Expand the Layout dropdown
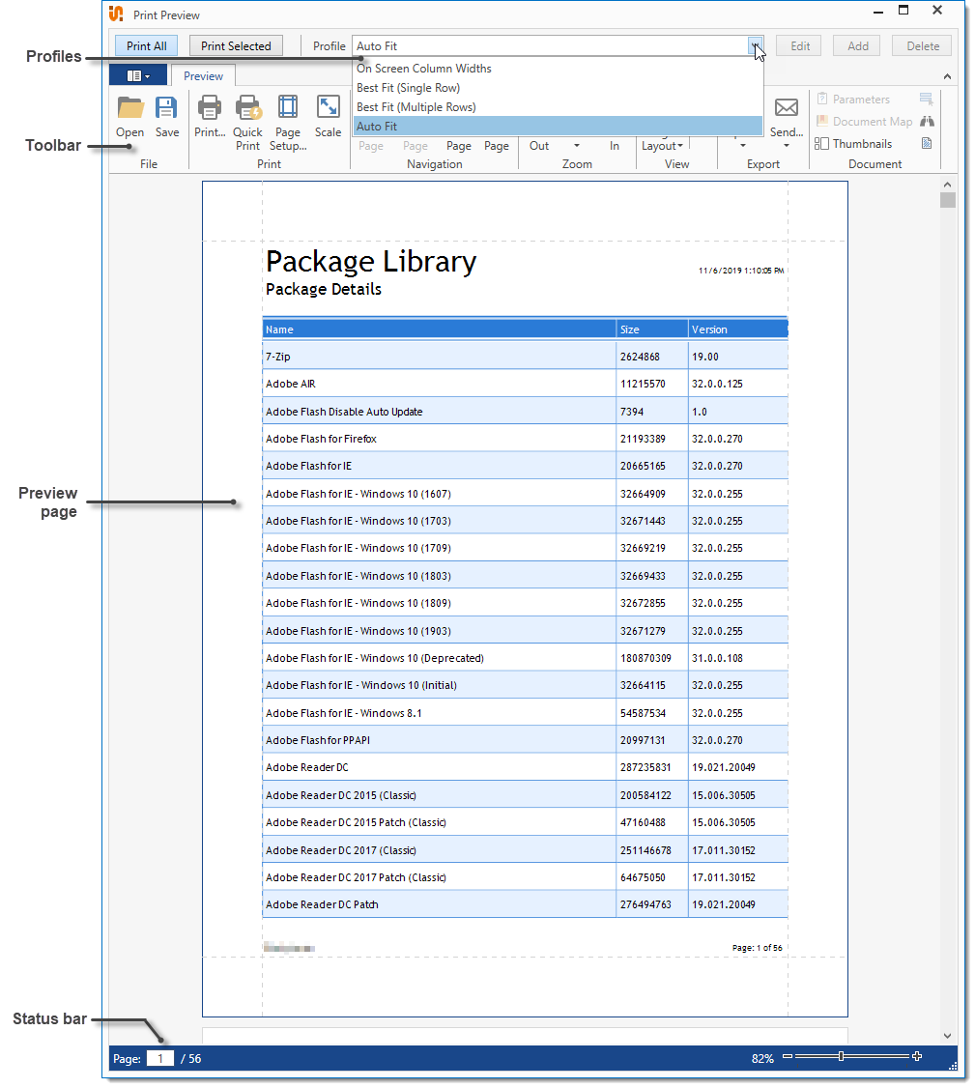The image size is (975, 1088). pyautogui.click(x=662, y=146)
